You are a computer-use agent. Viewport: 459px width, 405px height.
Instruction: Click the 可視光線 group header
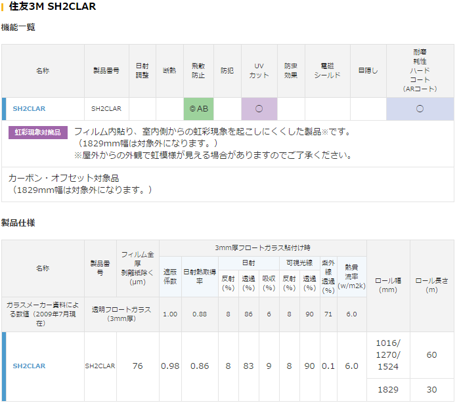(x=299, y=263)
